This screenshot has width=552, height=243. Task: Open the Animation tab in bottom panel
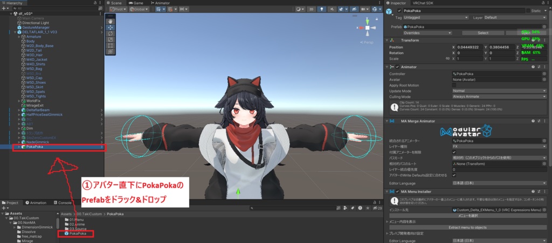[36, 203]
